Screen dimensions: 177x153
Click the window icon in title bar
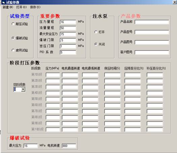(3, 2)
